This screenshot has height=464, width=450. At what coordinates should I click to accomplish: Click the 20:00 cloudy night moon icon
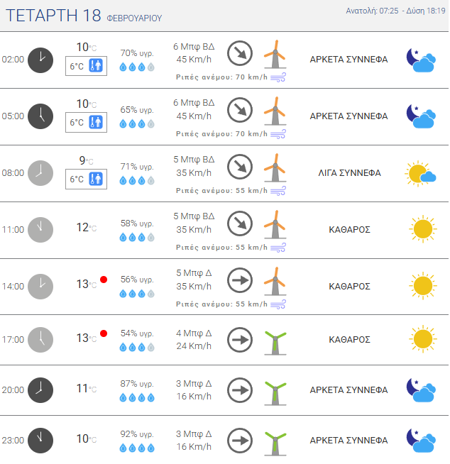coord(419,390)
